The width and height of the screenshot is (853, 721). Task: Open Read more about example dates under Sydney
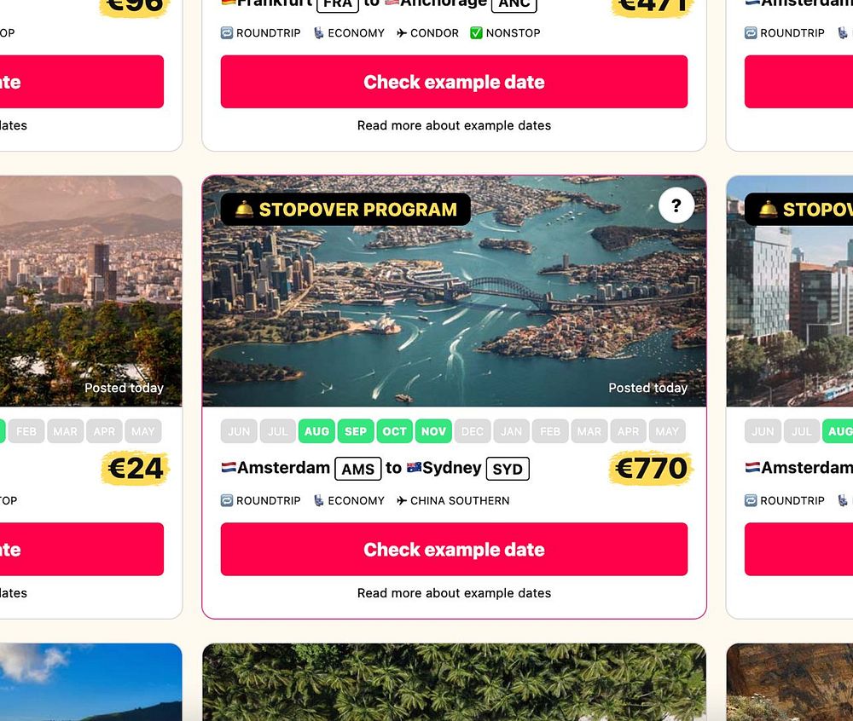point(455,593)
